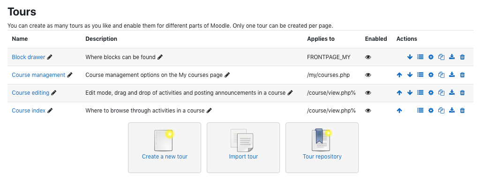Open the Block drawer tour link
481x189 pixels.
(29, 57)
